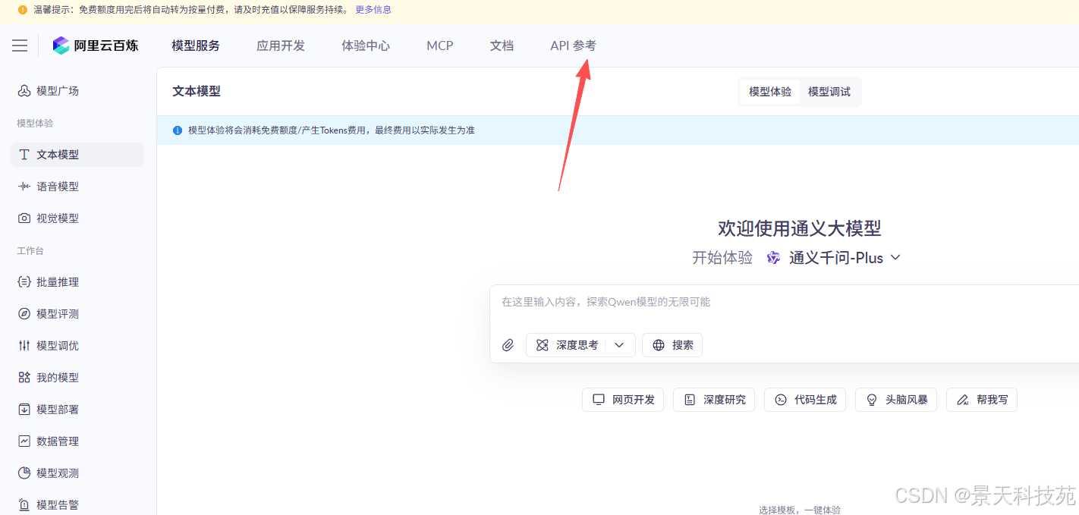Select 语音模型 in the sidebar
The width and height of the screenshot is (1079, 515).
(77, 187)
